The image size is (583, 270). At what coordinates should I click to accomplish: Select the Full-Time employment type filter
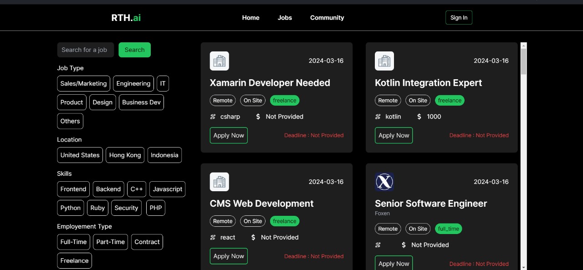73,242
